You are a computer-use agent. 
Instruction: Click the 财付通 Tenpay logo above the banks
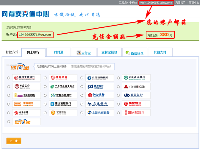(18, 67)
